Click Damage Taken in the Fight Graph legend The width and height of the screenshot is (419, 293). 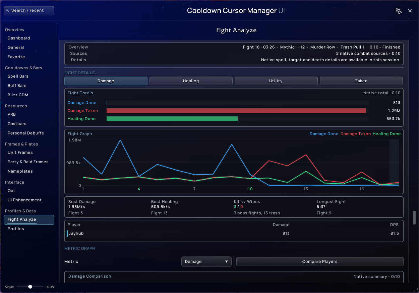pyautogui.click(x=356, y=134)
